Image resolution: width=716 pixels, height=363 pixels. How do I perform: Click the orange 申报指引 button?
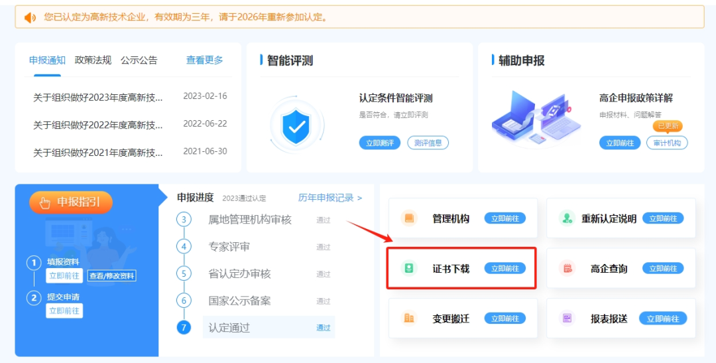[71, 202]
